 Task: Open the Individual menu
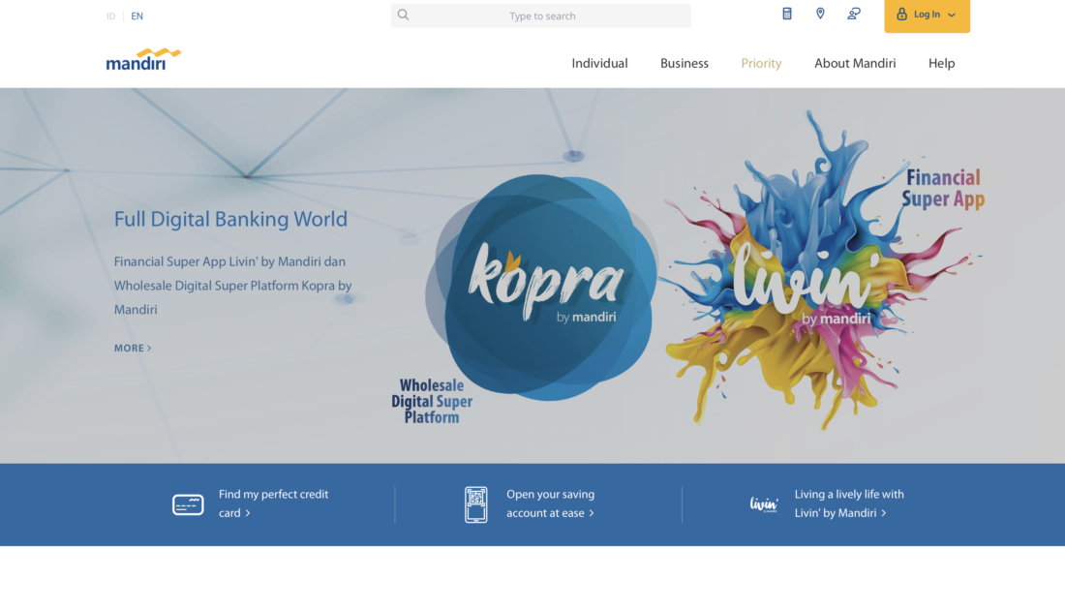coord(599,64)
